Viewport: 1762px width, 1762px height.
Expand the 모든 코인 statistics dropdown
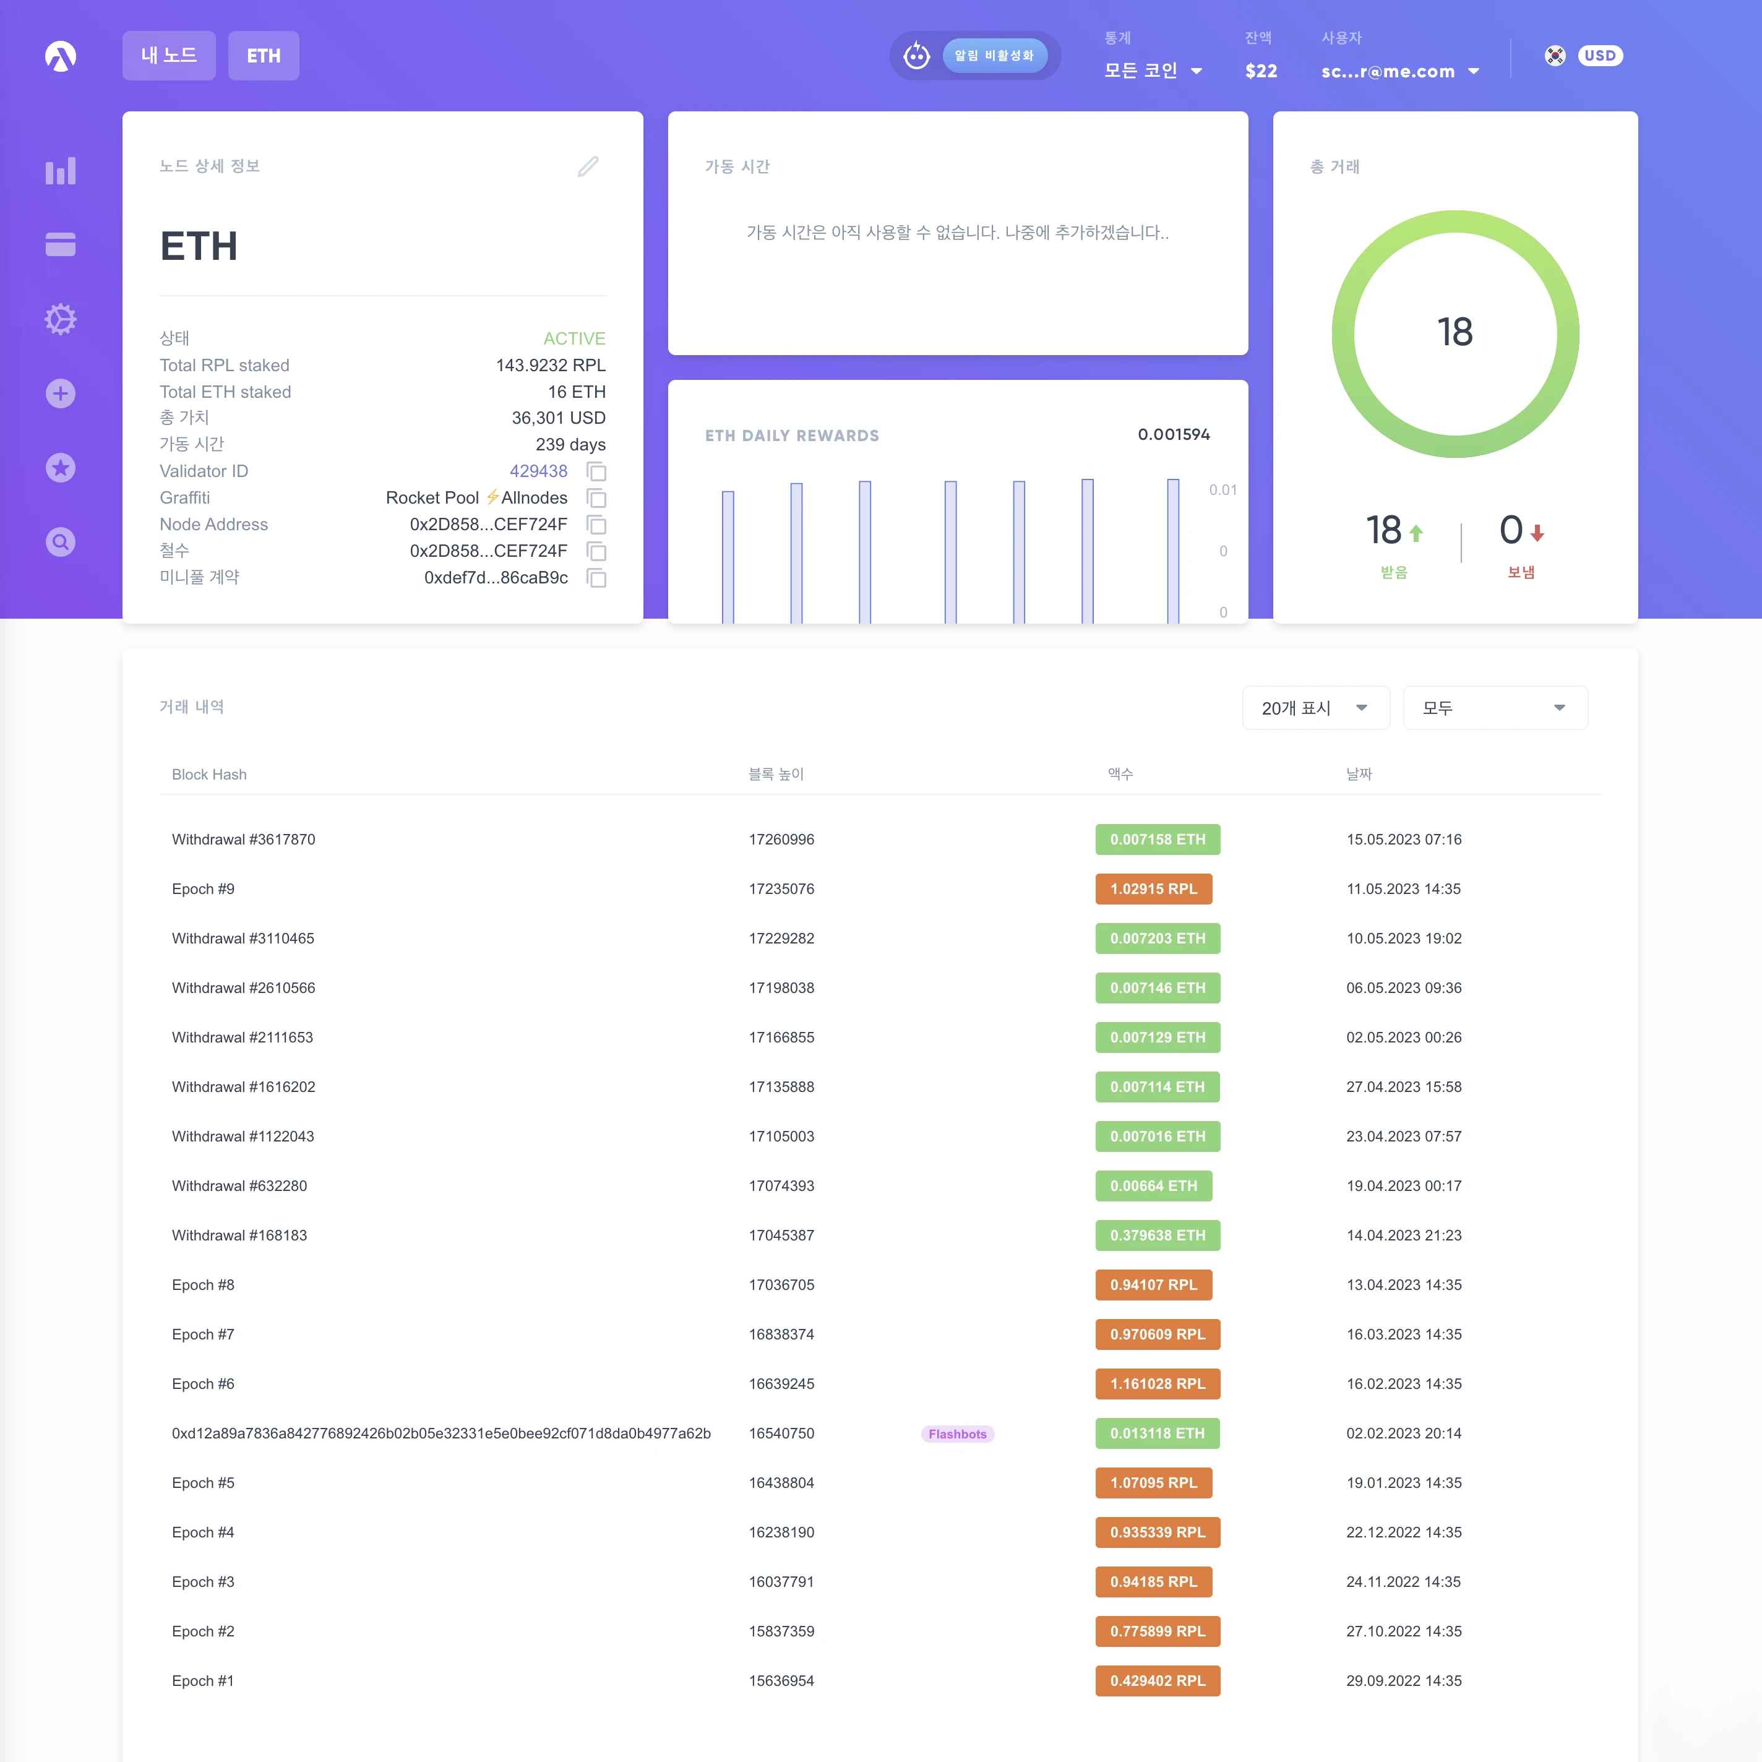click(x=1153, y=71)
